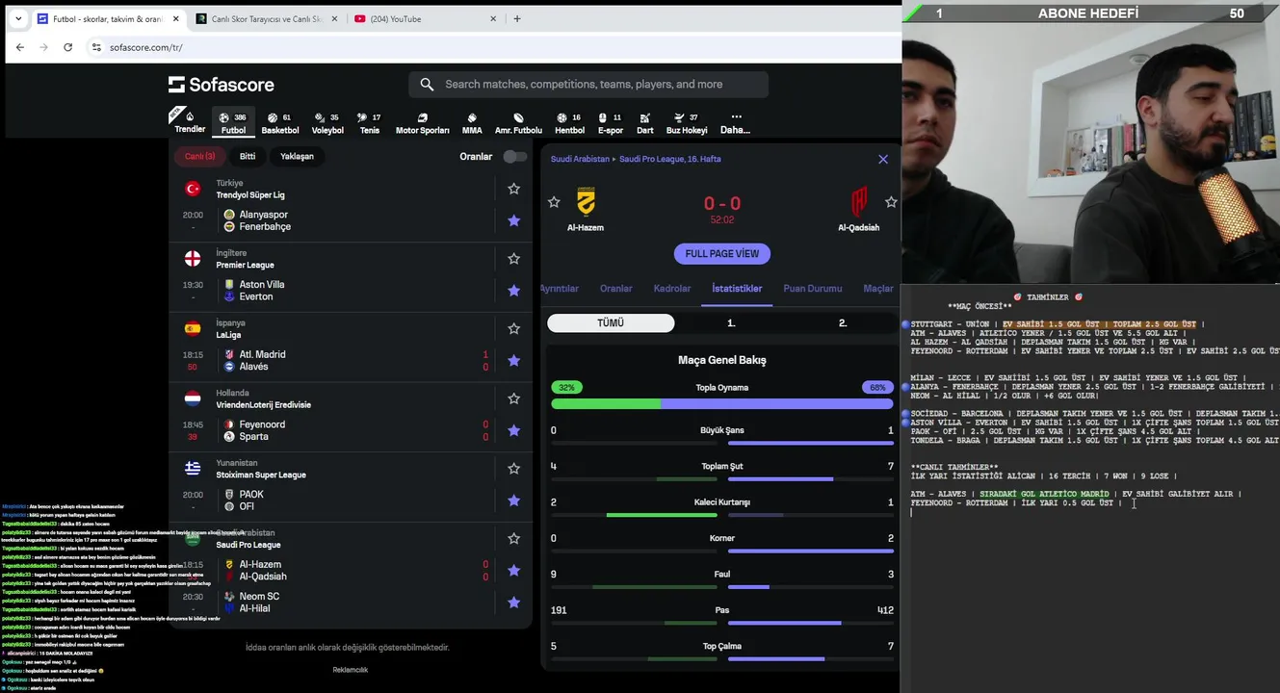Open the Voleybol sport category

327,122
